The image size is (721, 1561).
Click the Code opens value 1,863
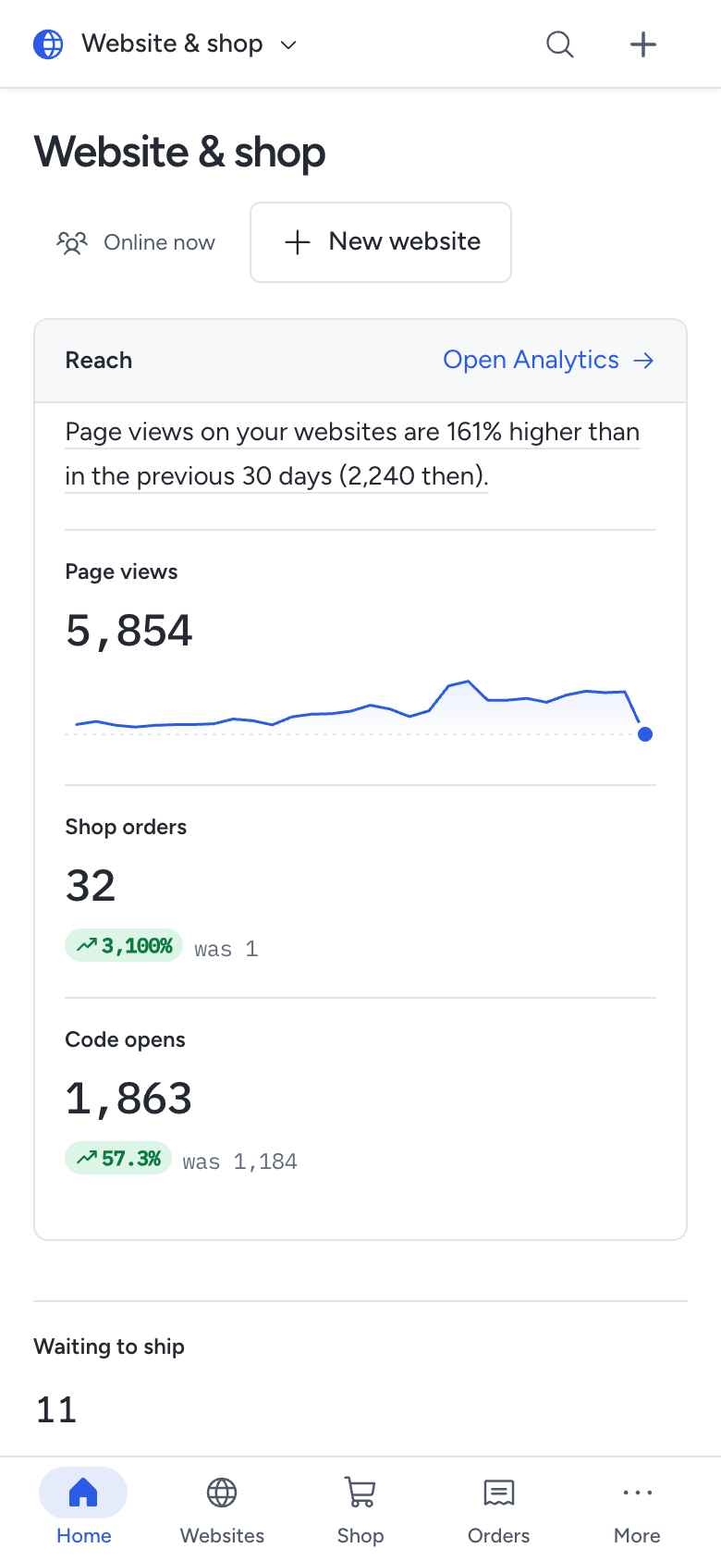(x=129, y=1099)
